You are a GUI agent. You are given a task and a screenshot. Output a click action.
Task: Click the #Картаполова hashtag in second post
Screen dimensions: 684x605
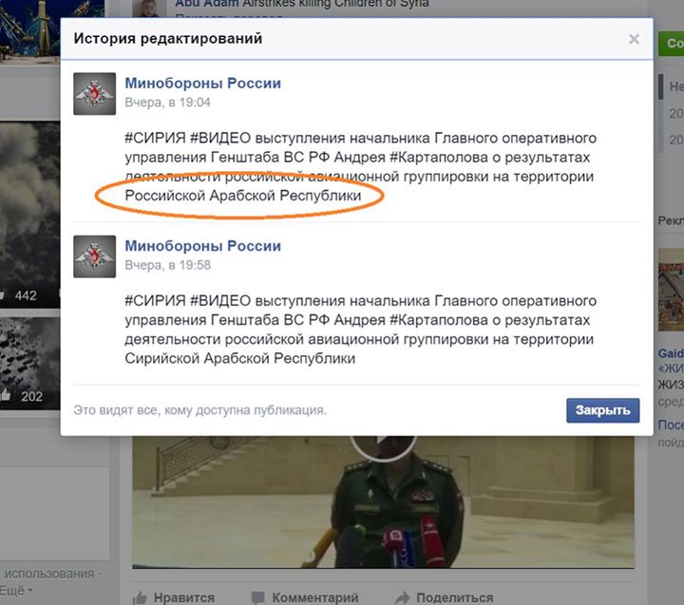pyautogui.click(x=438, y=320)
